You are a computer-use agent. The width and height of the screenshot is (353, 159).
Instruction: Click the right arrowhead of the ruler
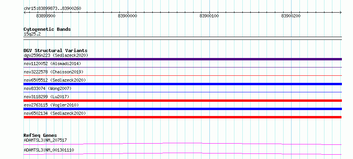pos(341,12)
